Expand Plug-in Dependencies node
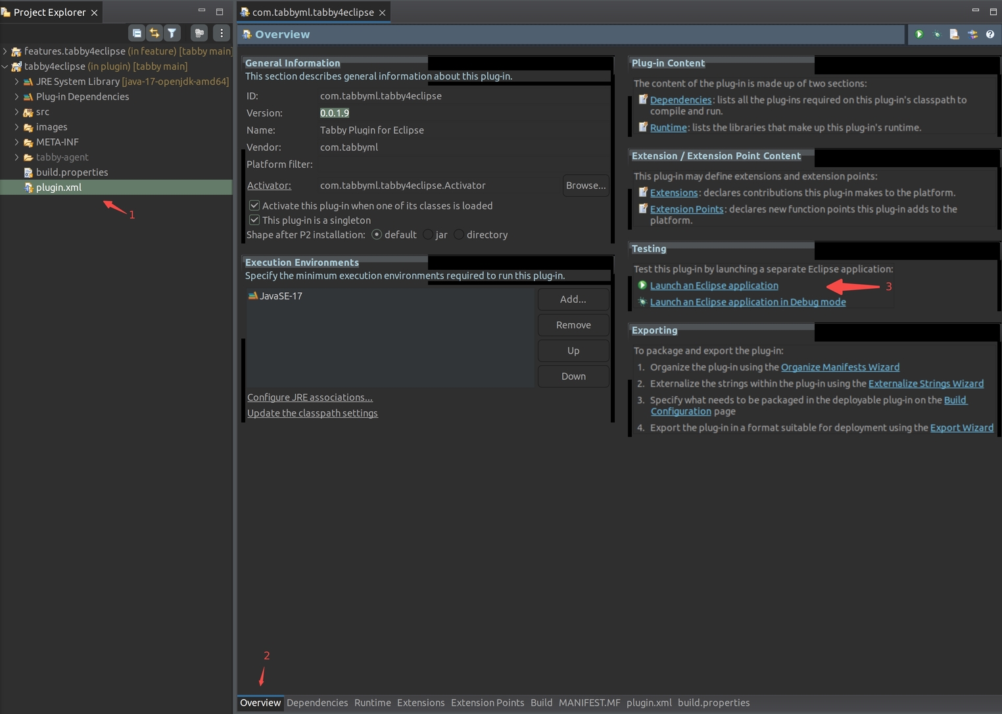This screenshot has width=1002, height=714. [16, 96]
